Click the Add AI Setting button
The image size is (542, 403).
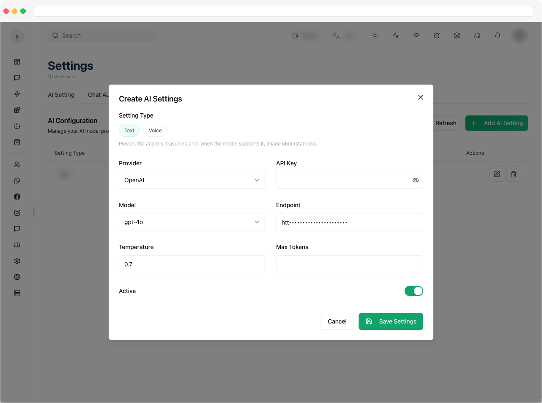497,123
